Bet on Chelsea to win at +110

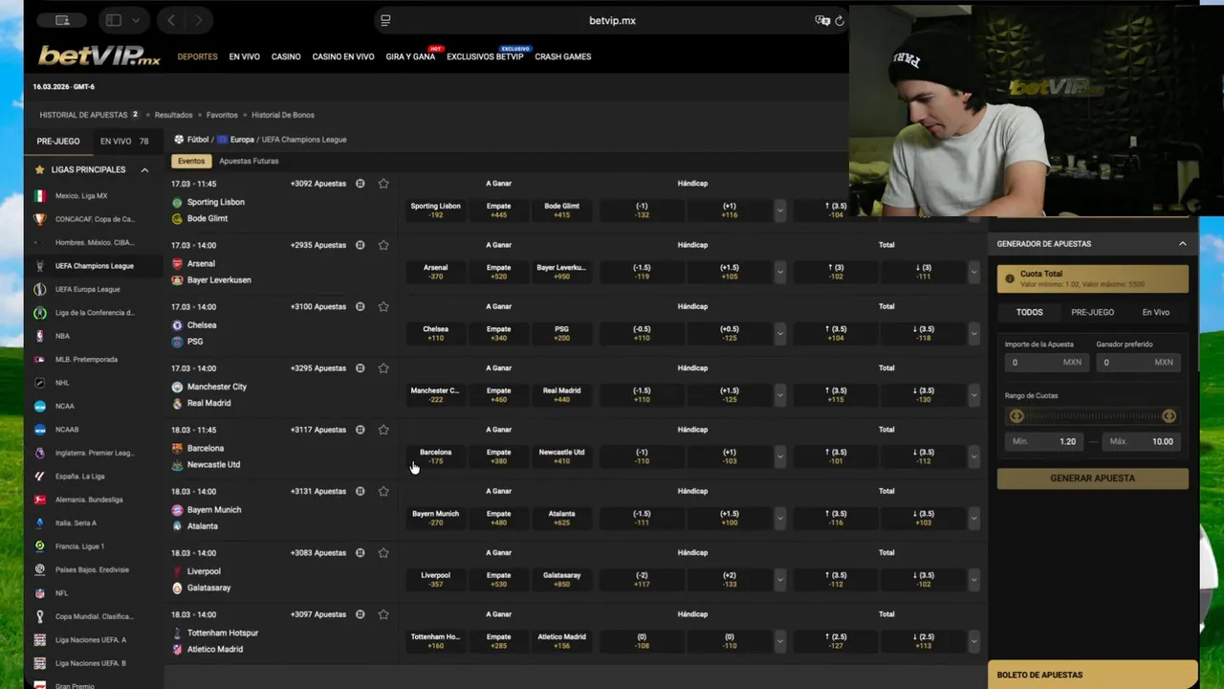tap(435, 334)
